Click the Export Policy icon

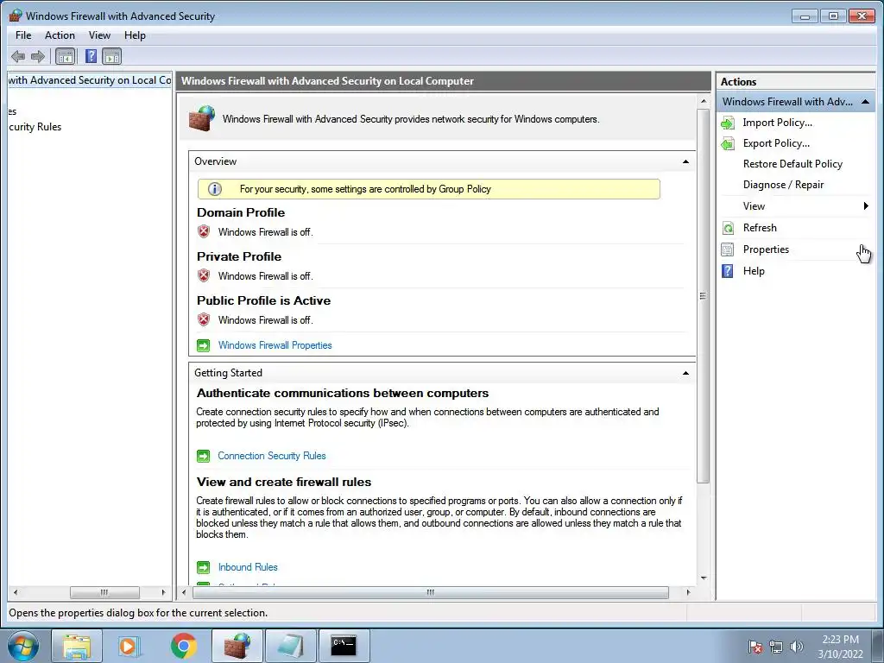pyautogui.click(x=728, y=144)
